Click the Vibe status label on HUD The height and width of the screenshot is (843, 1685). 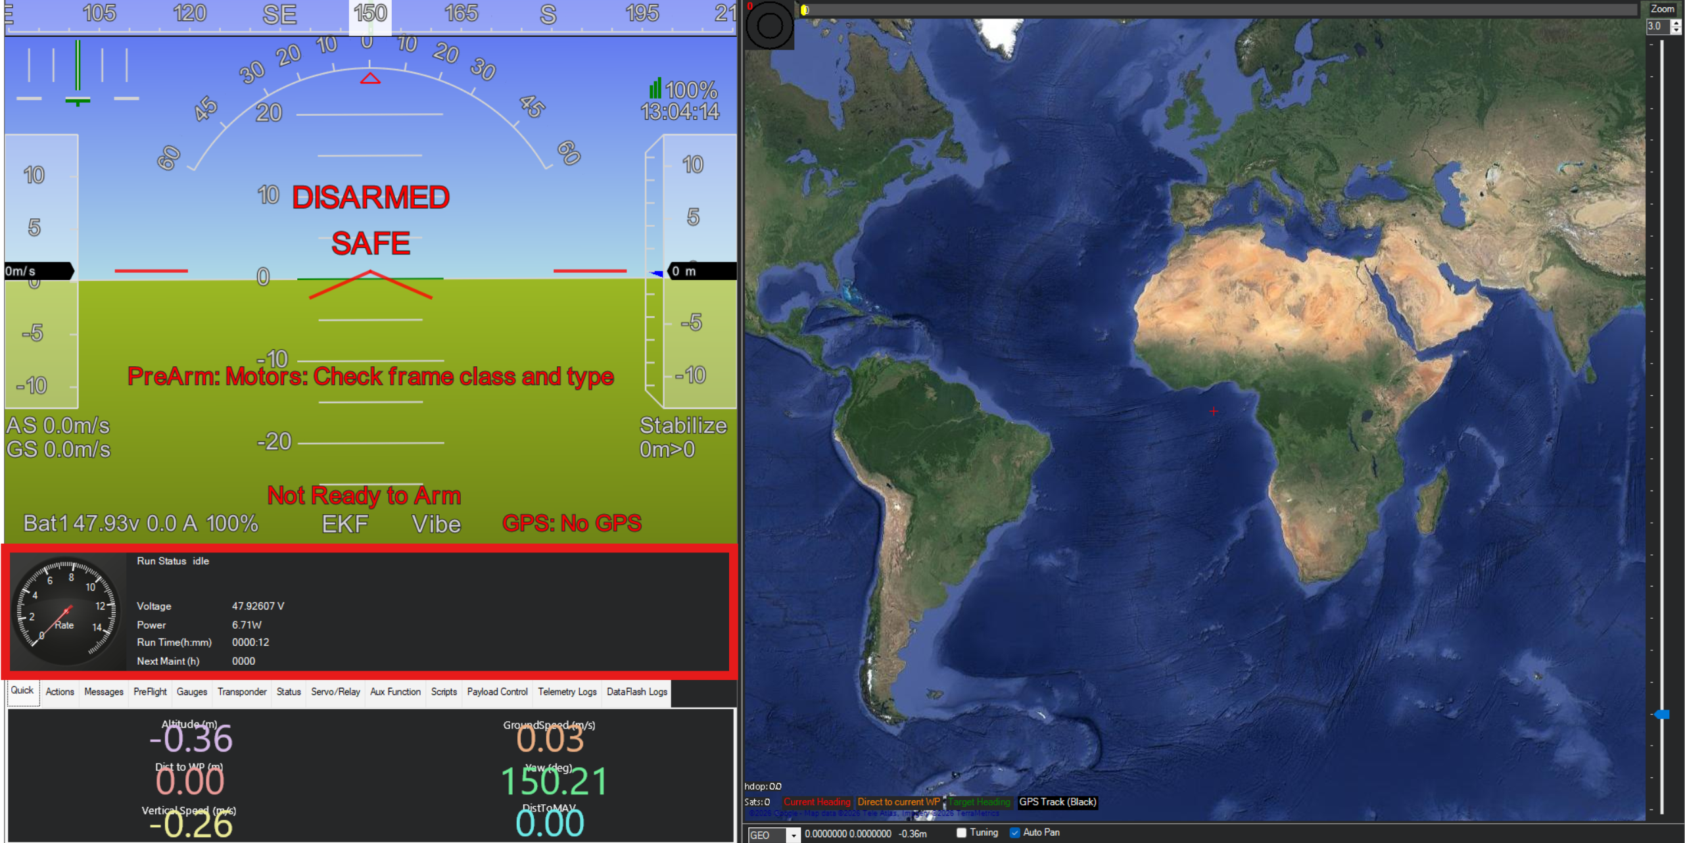click(436, 524)
